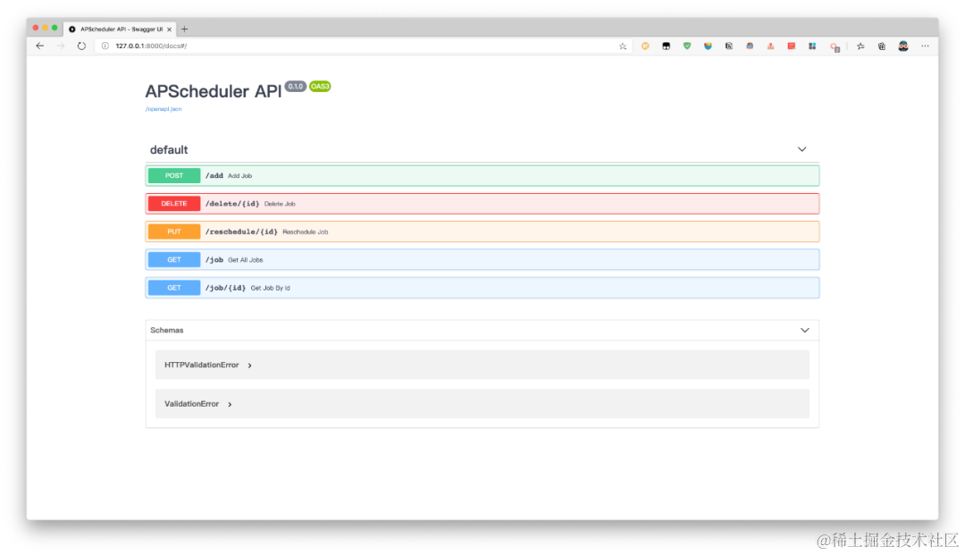Click the APScheduler API title

[x=213, y=91]
